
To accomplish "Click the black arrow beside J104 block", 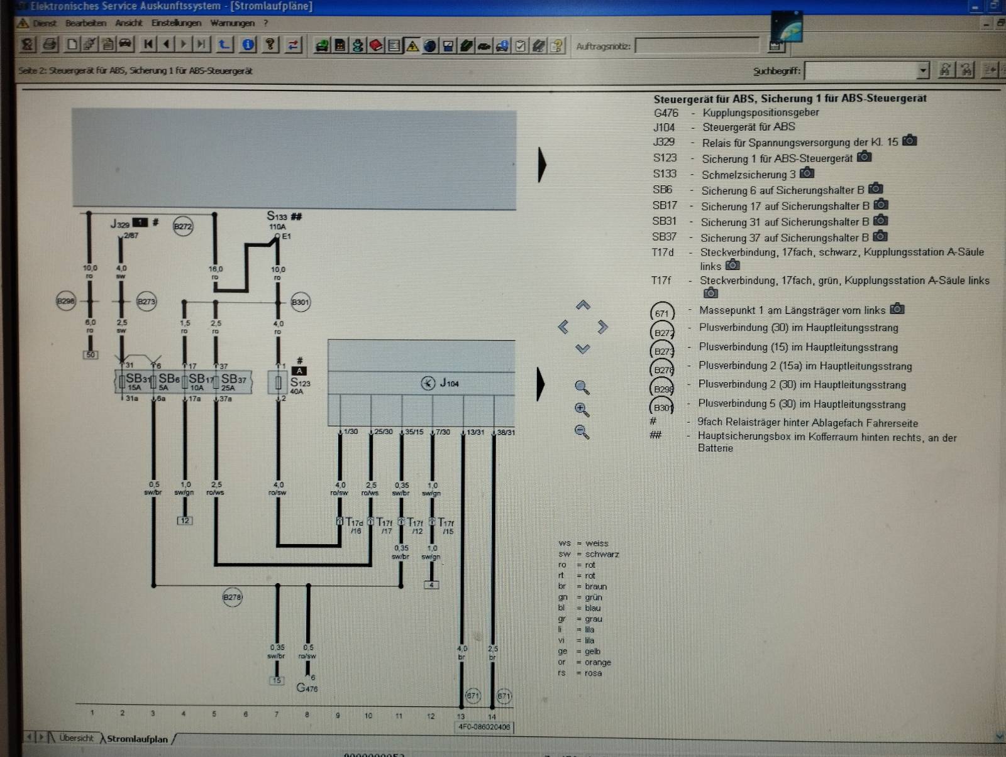I will click(540, 384).
